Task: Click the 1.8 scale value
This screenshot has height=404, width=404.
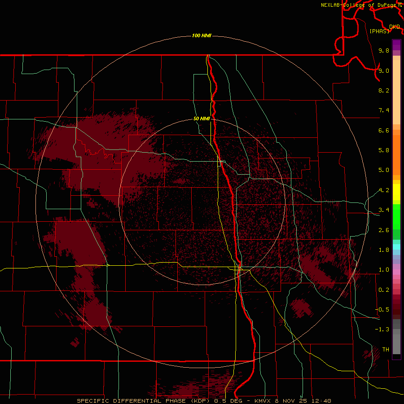Action: coord(384,250)
